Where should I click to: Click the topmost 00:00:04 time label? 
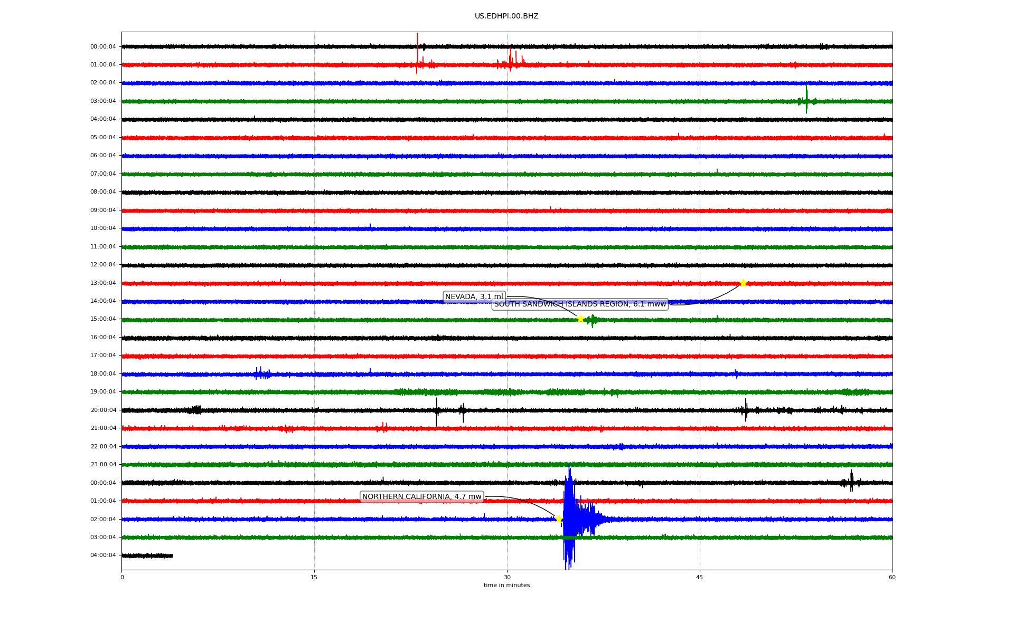click(103, 47)
